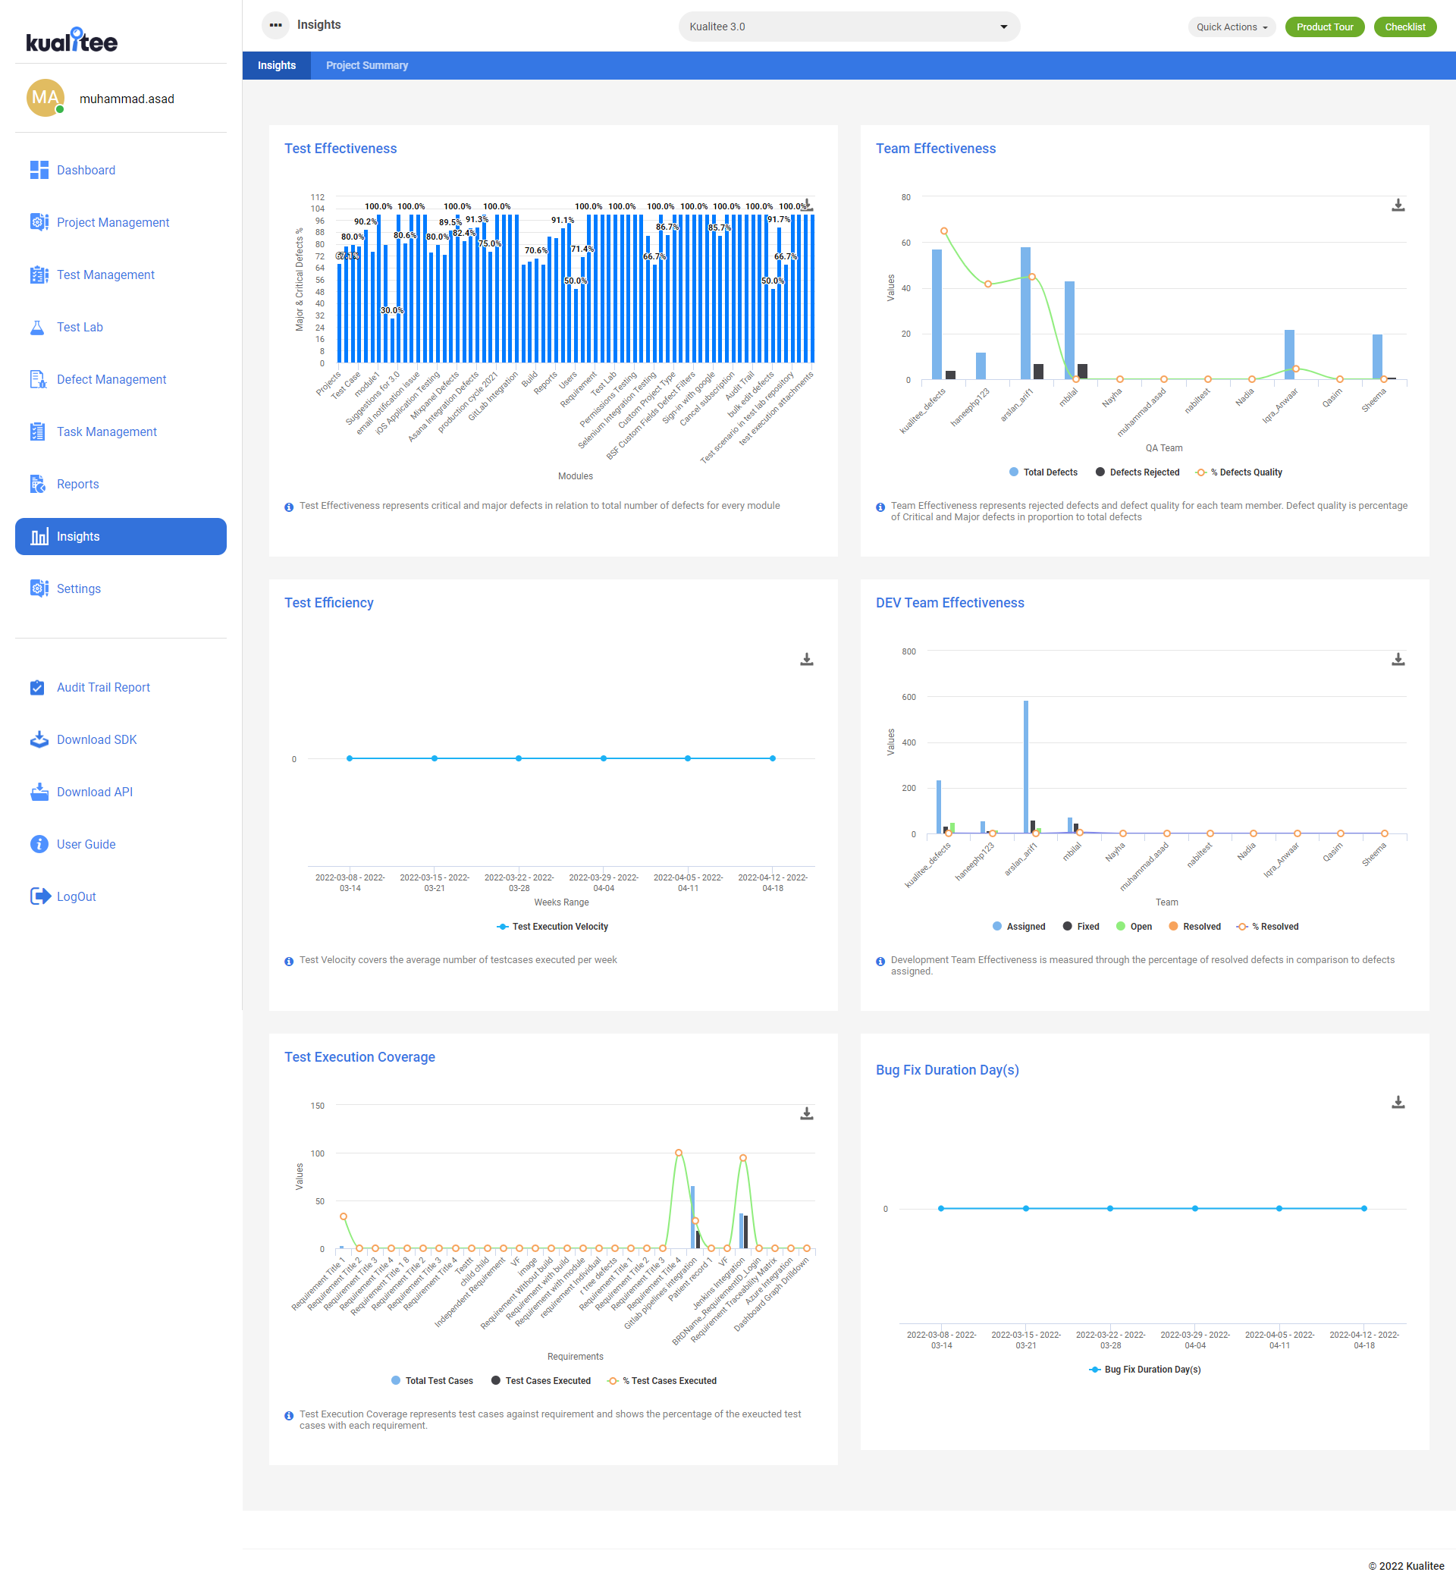This screenshot has width=1456, height=1588.
Task: Click the three-dots menu icon beside Insights
Action: click(275, 25)
